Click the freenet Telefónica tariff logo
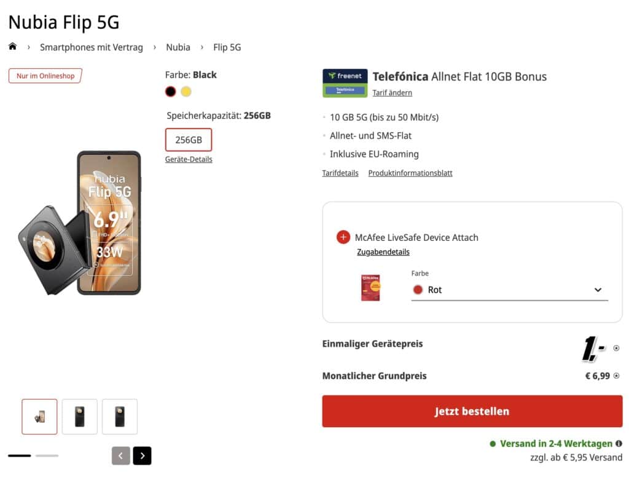Viewport: 629px width, 477px height. click(345, 83)
